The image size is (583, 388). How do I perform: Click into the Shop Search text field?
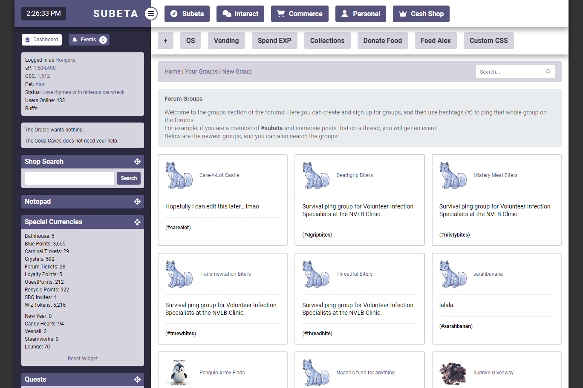point(69,178)
